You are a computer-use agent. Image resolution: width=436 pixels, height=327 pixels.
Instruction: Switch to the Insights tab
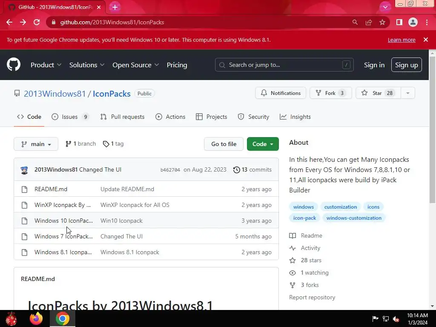coord(295,117)
